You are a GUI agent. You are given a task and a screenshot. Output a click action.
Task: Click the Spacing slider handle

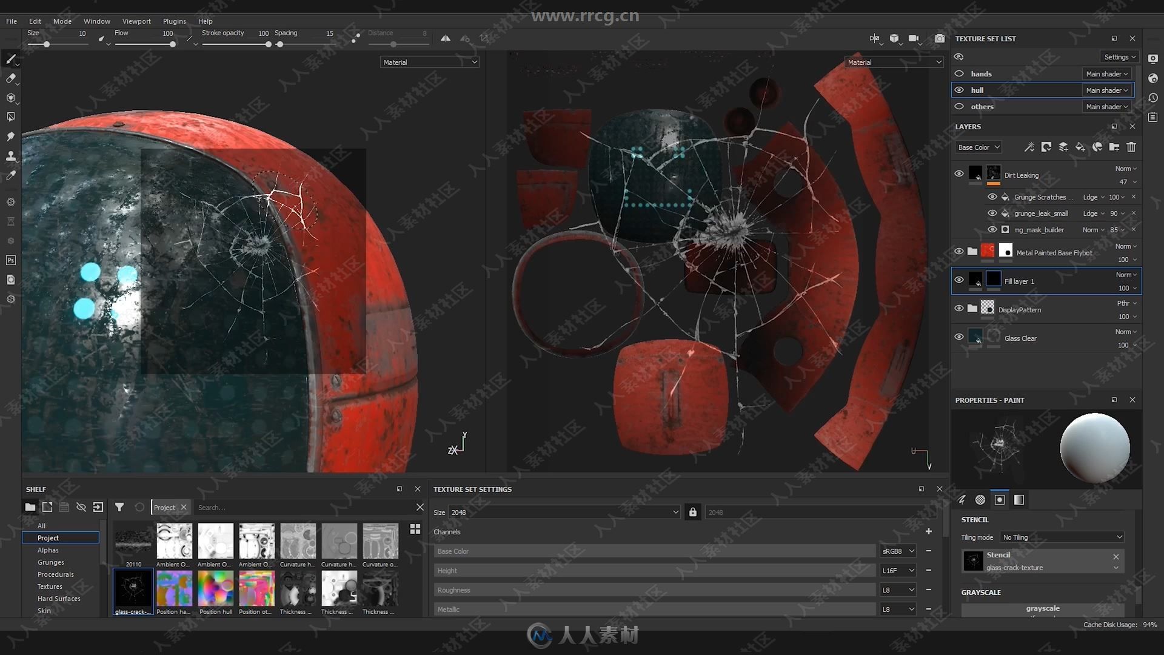point(279,44)
